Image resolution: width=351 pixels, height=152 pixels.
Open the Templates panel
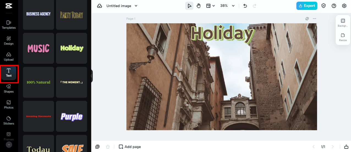coord(9,25)
